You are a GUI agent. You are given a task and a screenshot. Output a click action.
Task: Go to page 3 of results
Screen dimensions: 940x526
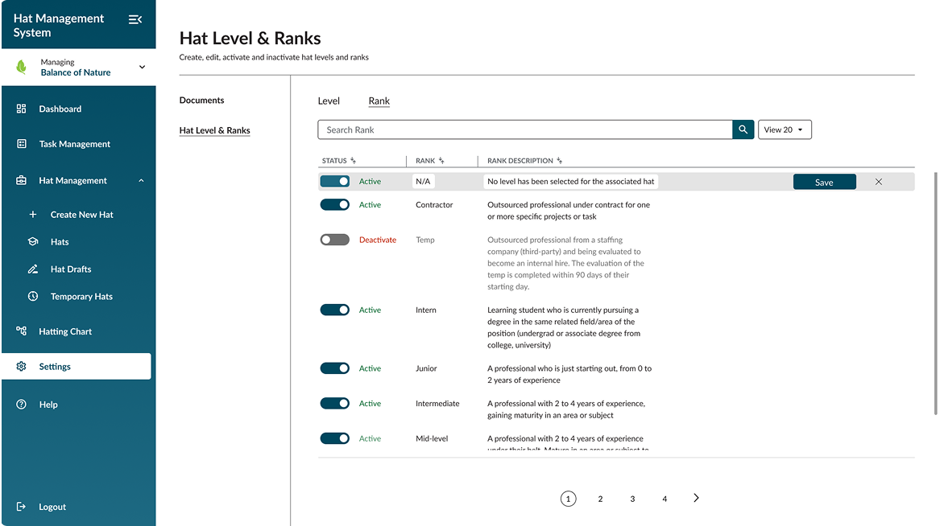[x=632, y=499]
